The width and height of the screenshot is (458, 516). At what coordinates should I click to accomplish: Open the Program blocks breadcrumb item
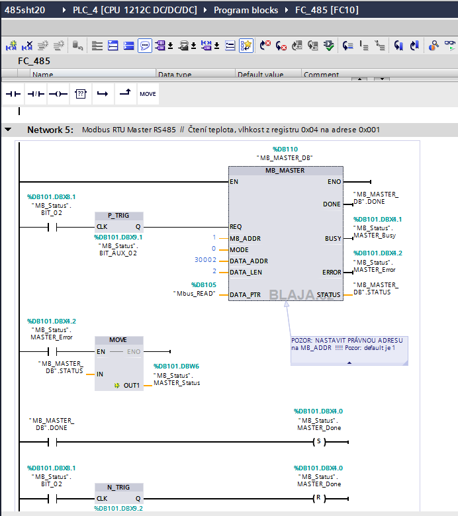tap(246, 10)
